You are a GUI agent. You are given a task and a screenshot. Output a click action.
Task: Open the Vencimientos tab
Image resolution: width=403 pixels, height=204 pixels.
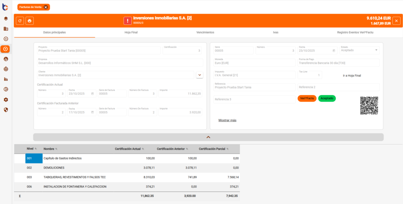pyautogui.click(x=205, y=32)
